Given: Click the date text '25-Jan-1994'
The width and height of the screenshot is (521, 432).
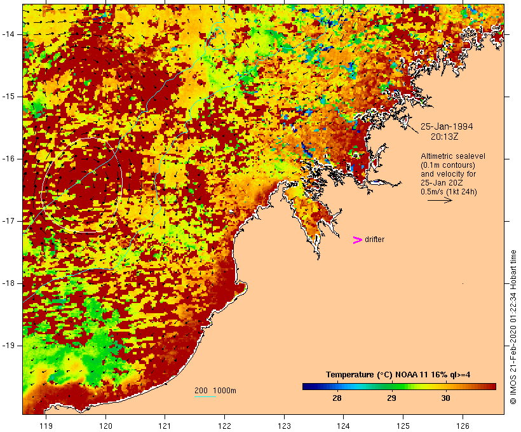Looking at the screenshot, I should click(x=447, y=126).
